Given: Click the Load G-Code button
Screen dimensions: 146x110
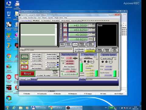Looking at the screenshot, I should pyautogui.click(x=36, y=61).
